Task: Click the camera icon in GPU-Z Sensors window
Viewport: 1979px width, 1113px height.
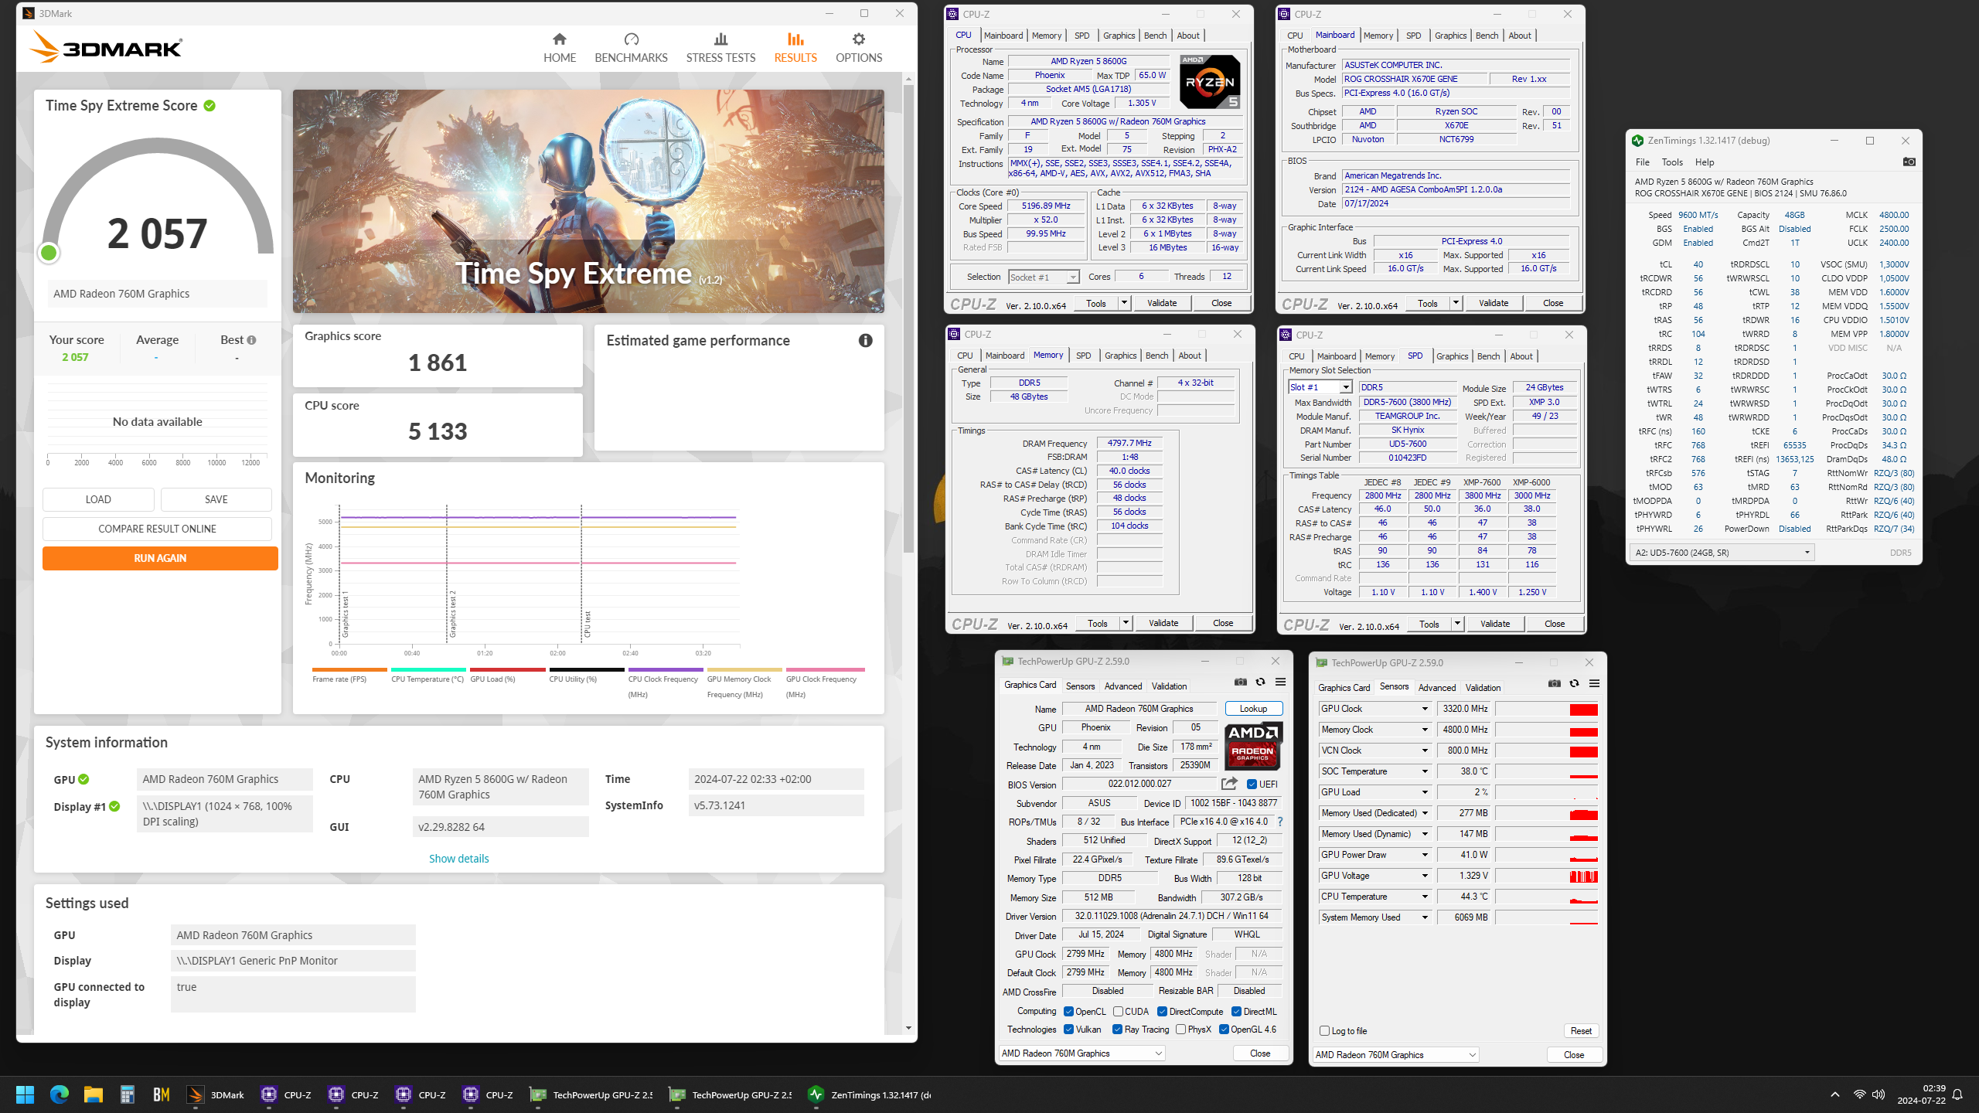Action: (x=1554, y=683)
